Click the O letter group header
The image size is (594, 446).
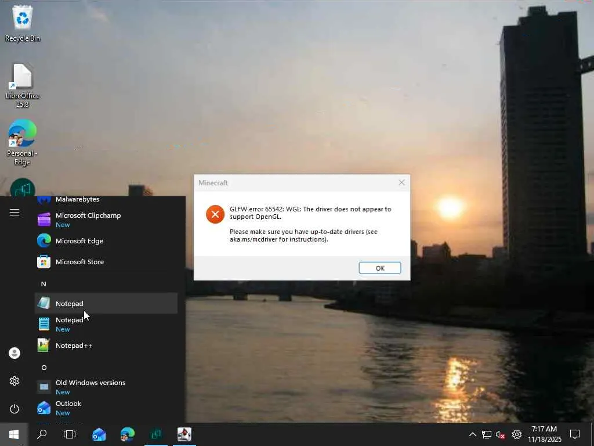[44, 368]
